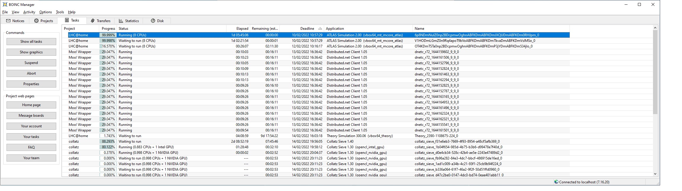Sort by the Name column header
The image size is (682, 191).
tap(491, 29)
